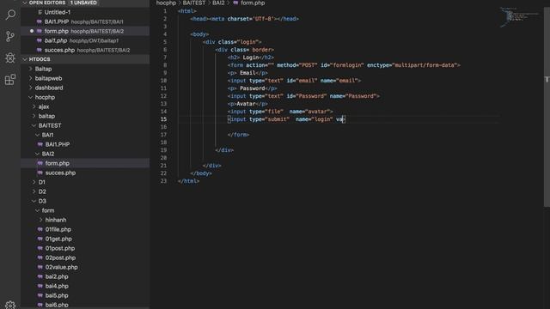Click PHP file icon next to 01file.php
Screen dimensions: 550x309
tap(40, 229)
